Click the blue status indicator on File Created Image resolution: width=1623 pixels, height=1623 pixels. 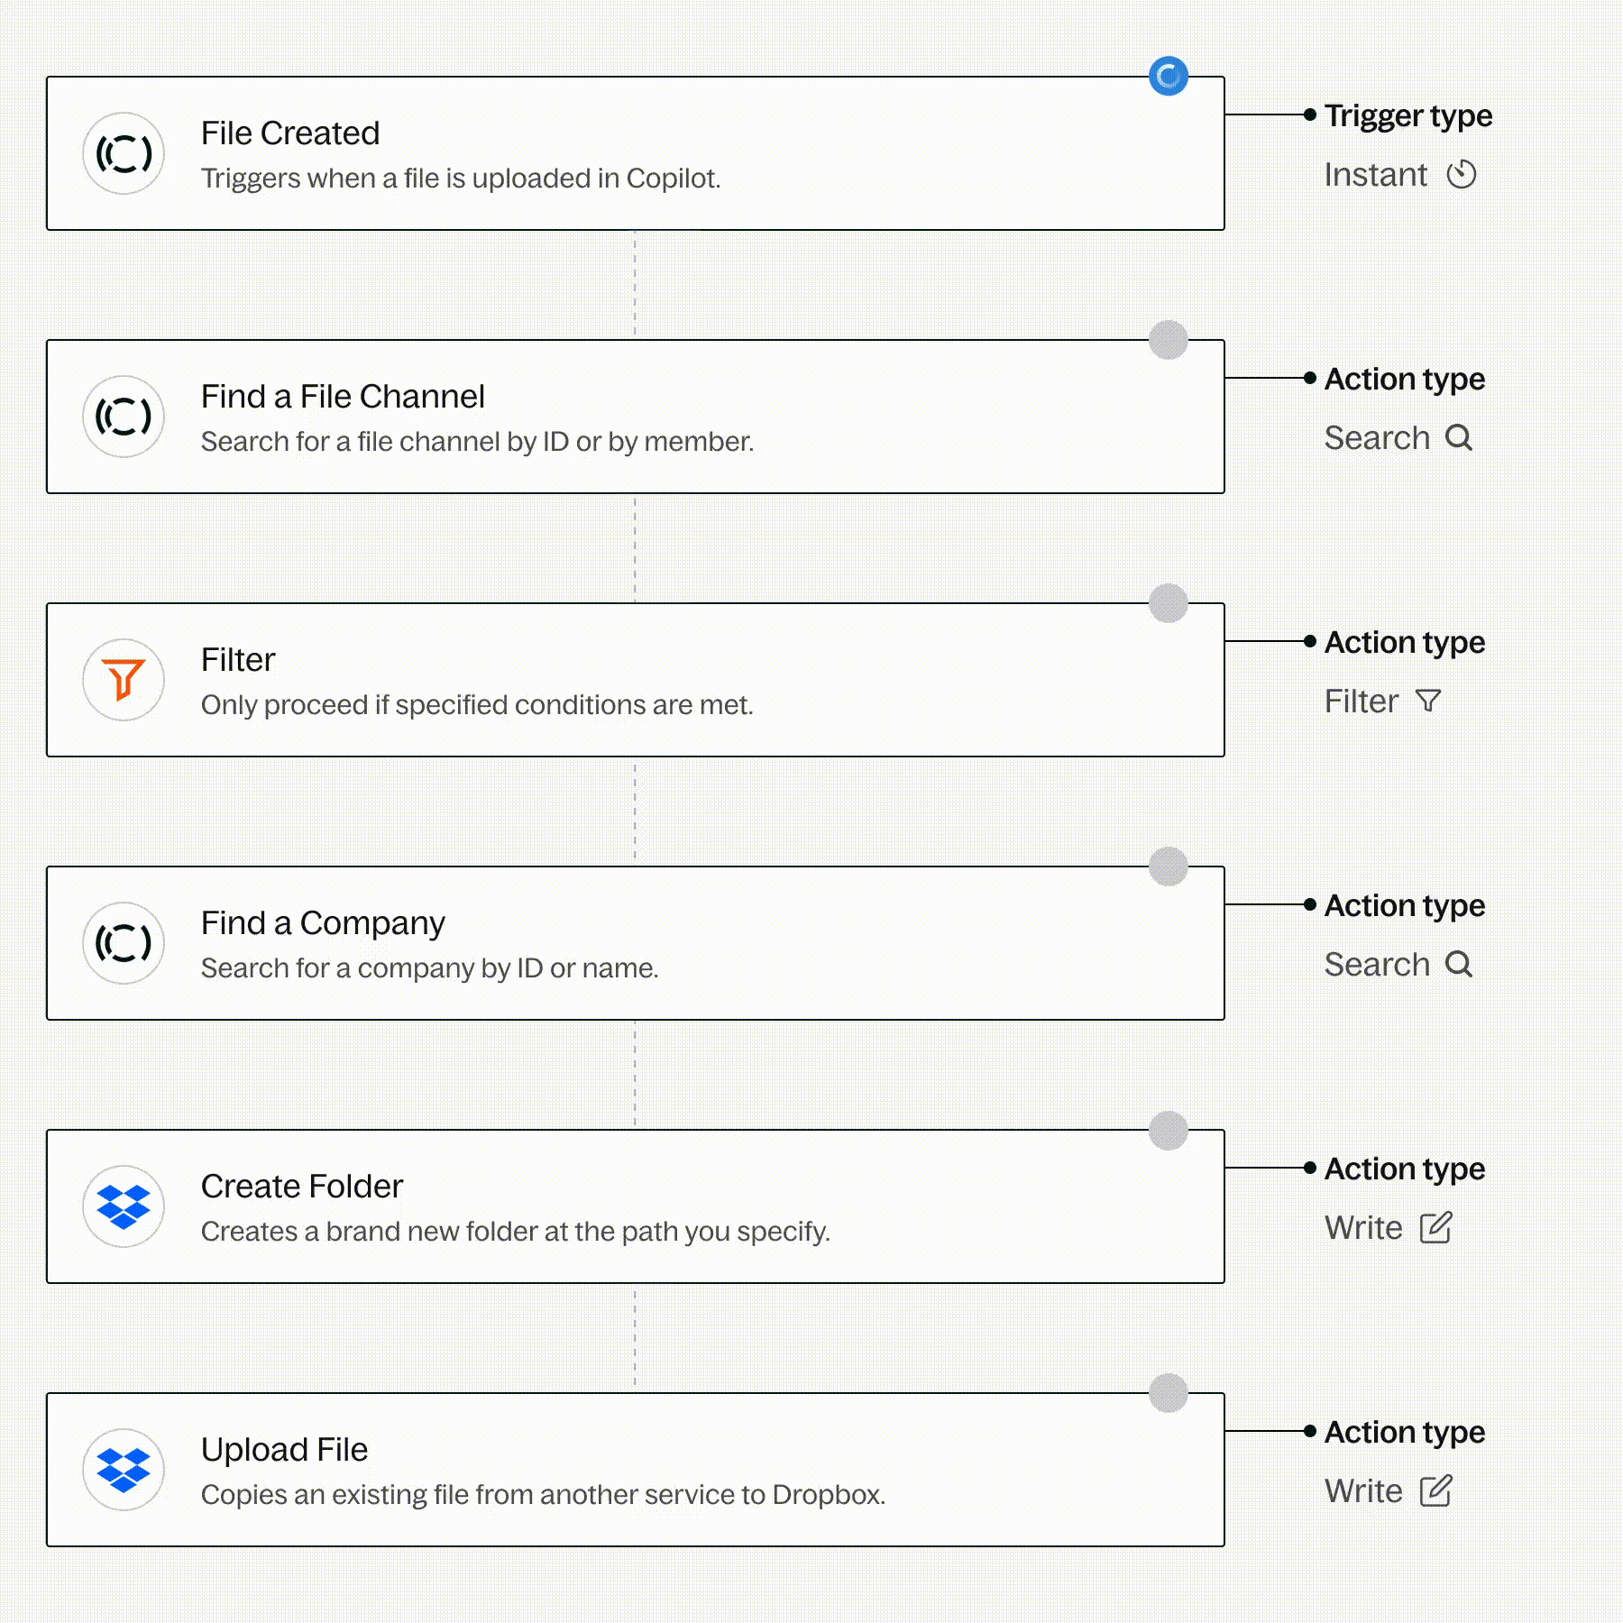pyautogui.click(x=1169, y=77)
